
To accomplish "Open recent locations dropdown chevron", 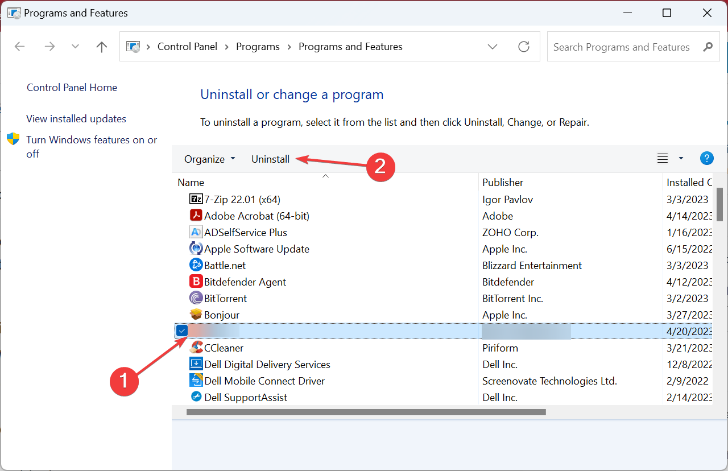I will click(75, 47).
